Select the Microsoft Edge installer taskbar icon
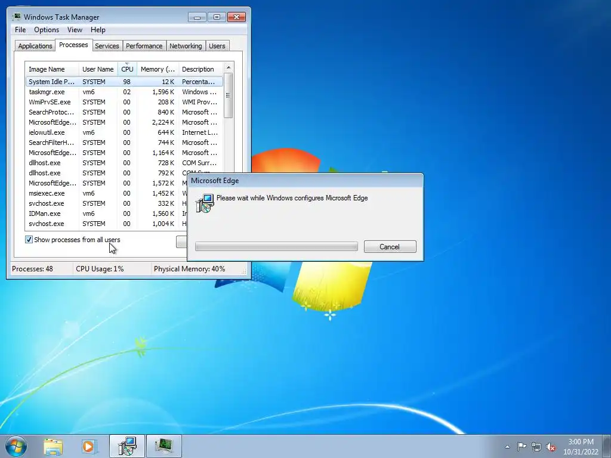 (x=127, y=446)
